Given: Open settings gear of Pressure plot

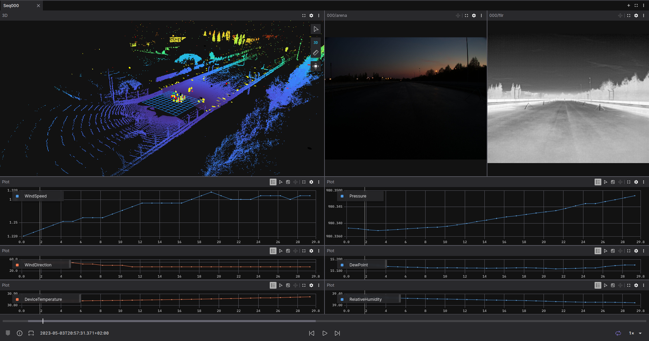Looking at the screenshot, I should point(636,182).
